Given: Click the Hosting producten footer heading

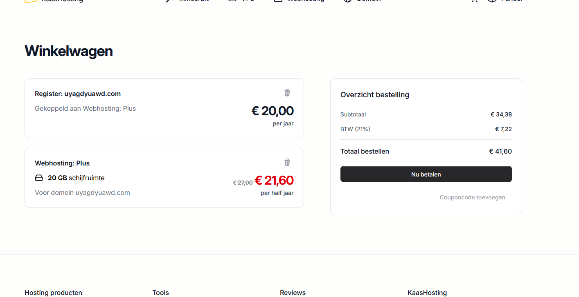Looking at the screenshot, I should (x=53, y=293).
